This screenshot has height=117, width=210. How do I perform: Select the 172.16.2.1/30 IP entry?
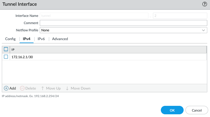point(22,57)
